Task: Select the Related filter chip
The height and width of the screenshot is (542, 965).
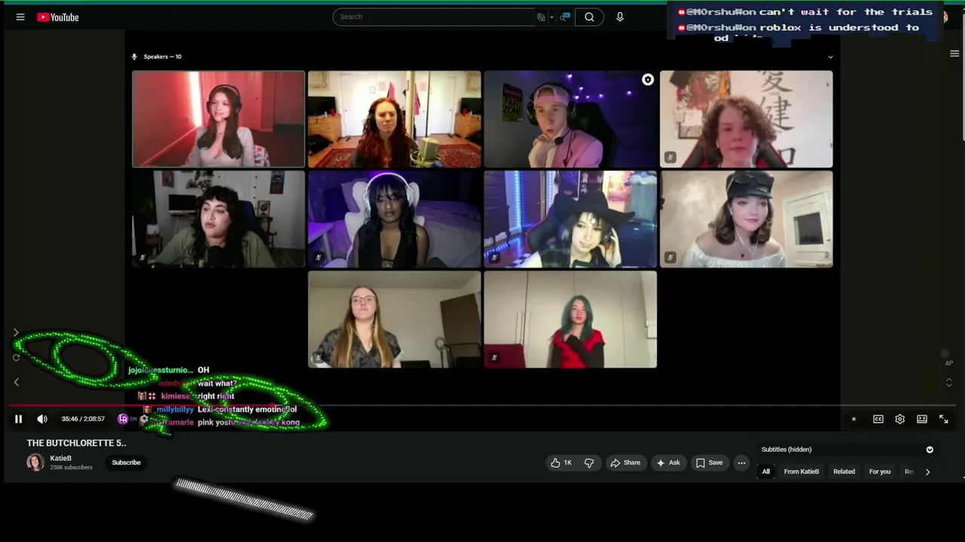Action: point(844,472)
